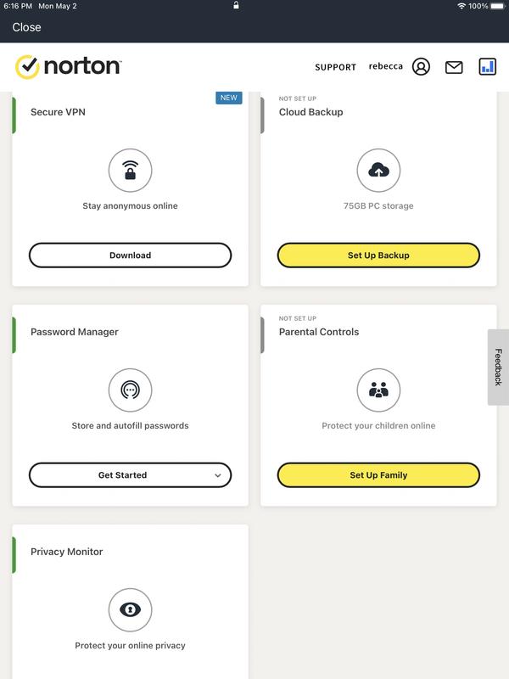Click the Set Up Family button
Image resolution: width=509 pixels, height=679 pixels.
378,475
